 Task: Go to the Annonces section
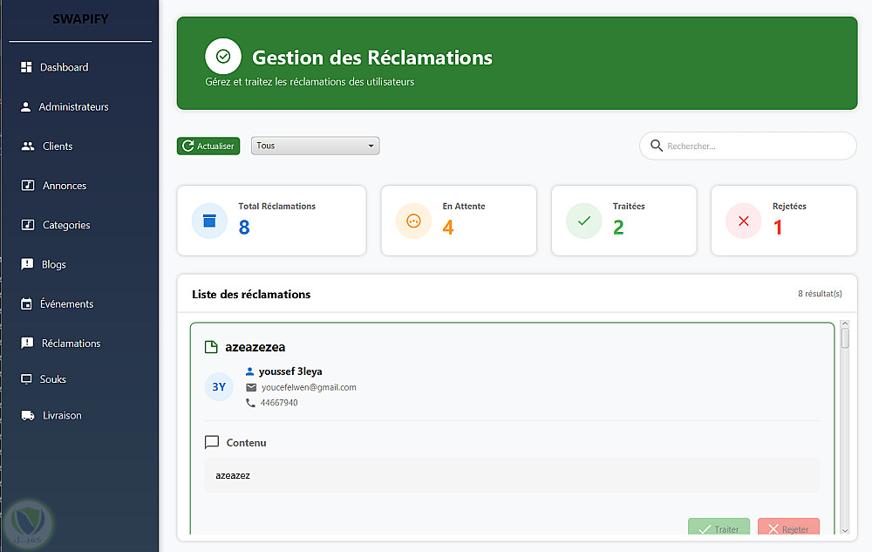[65, 186]
